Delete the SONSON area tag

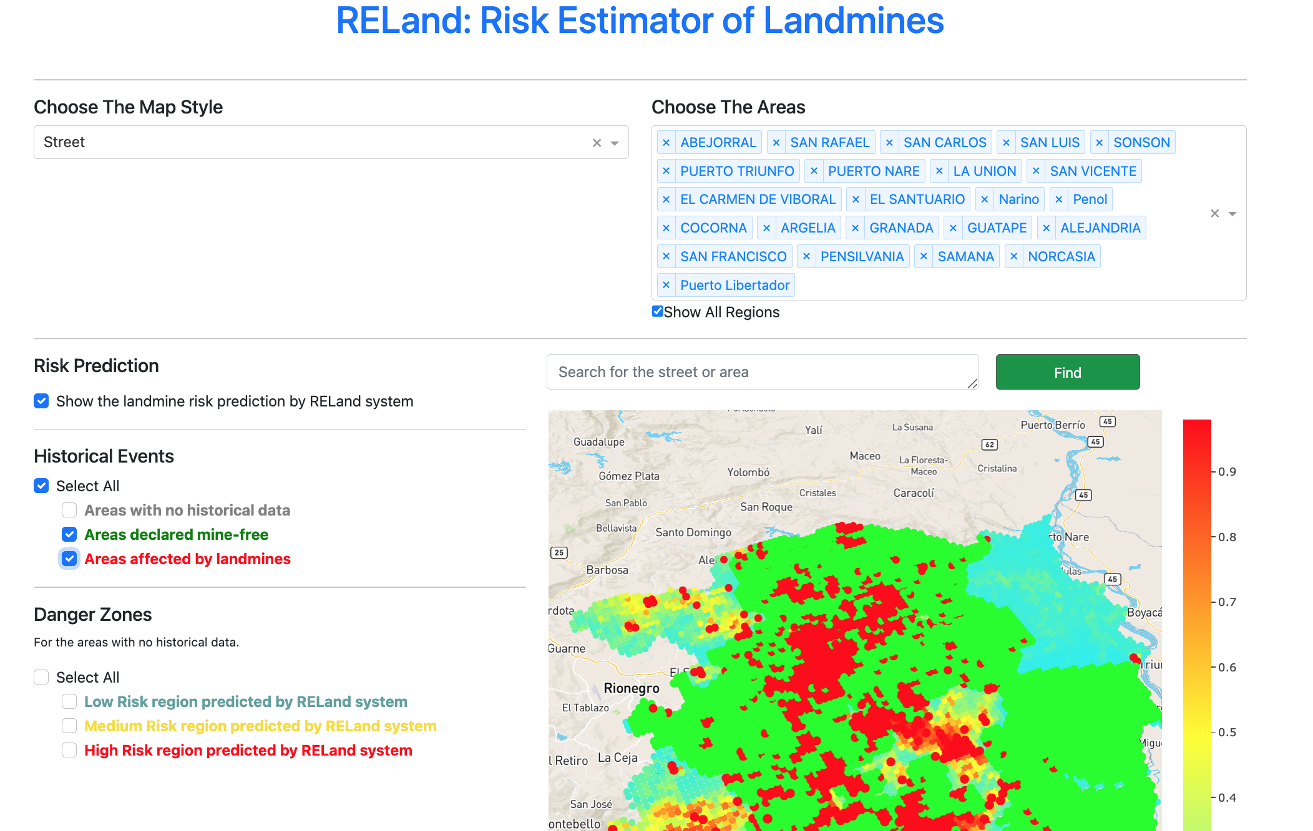1099,143
